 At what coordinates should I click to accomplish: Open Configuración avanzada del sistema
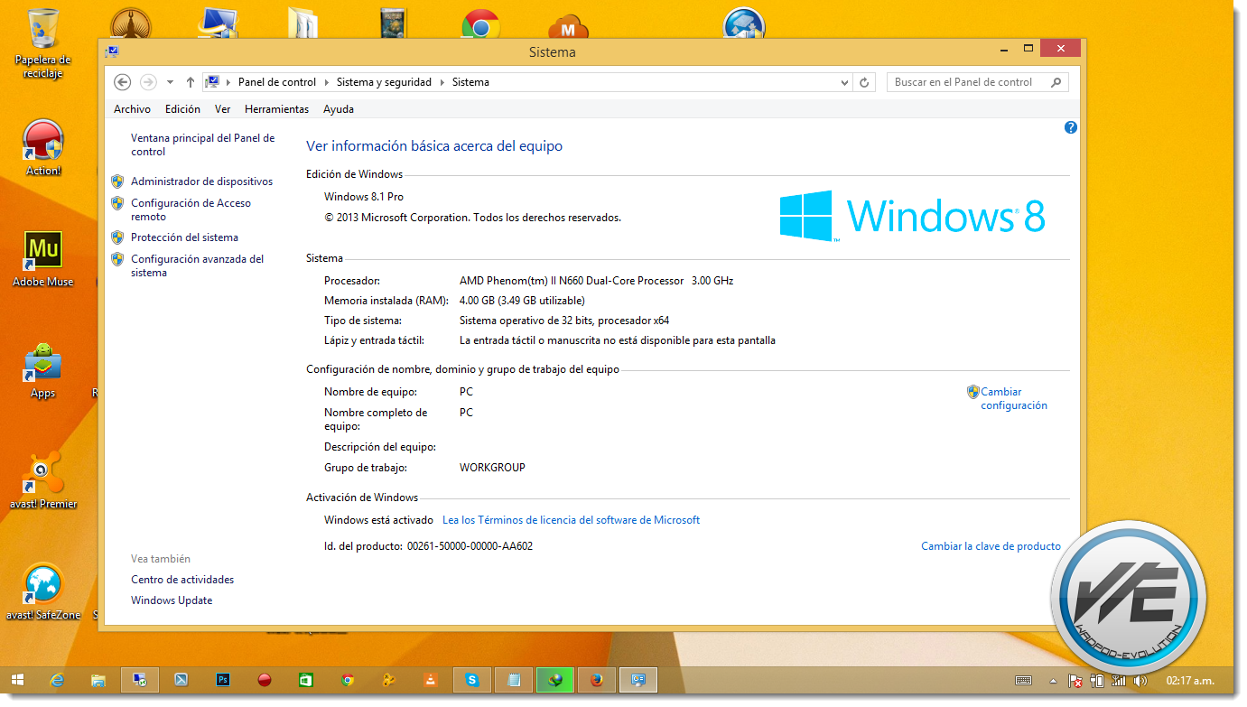click(197, 265)
